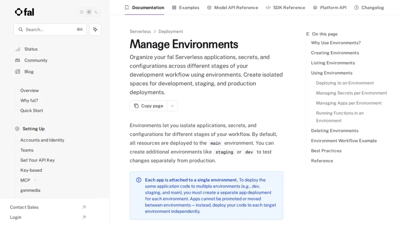Jump to Best Practices section
The image size is (401, 226).
pyautogui.click(x=326, y=151)
